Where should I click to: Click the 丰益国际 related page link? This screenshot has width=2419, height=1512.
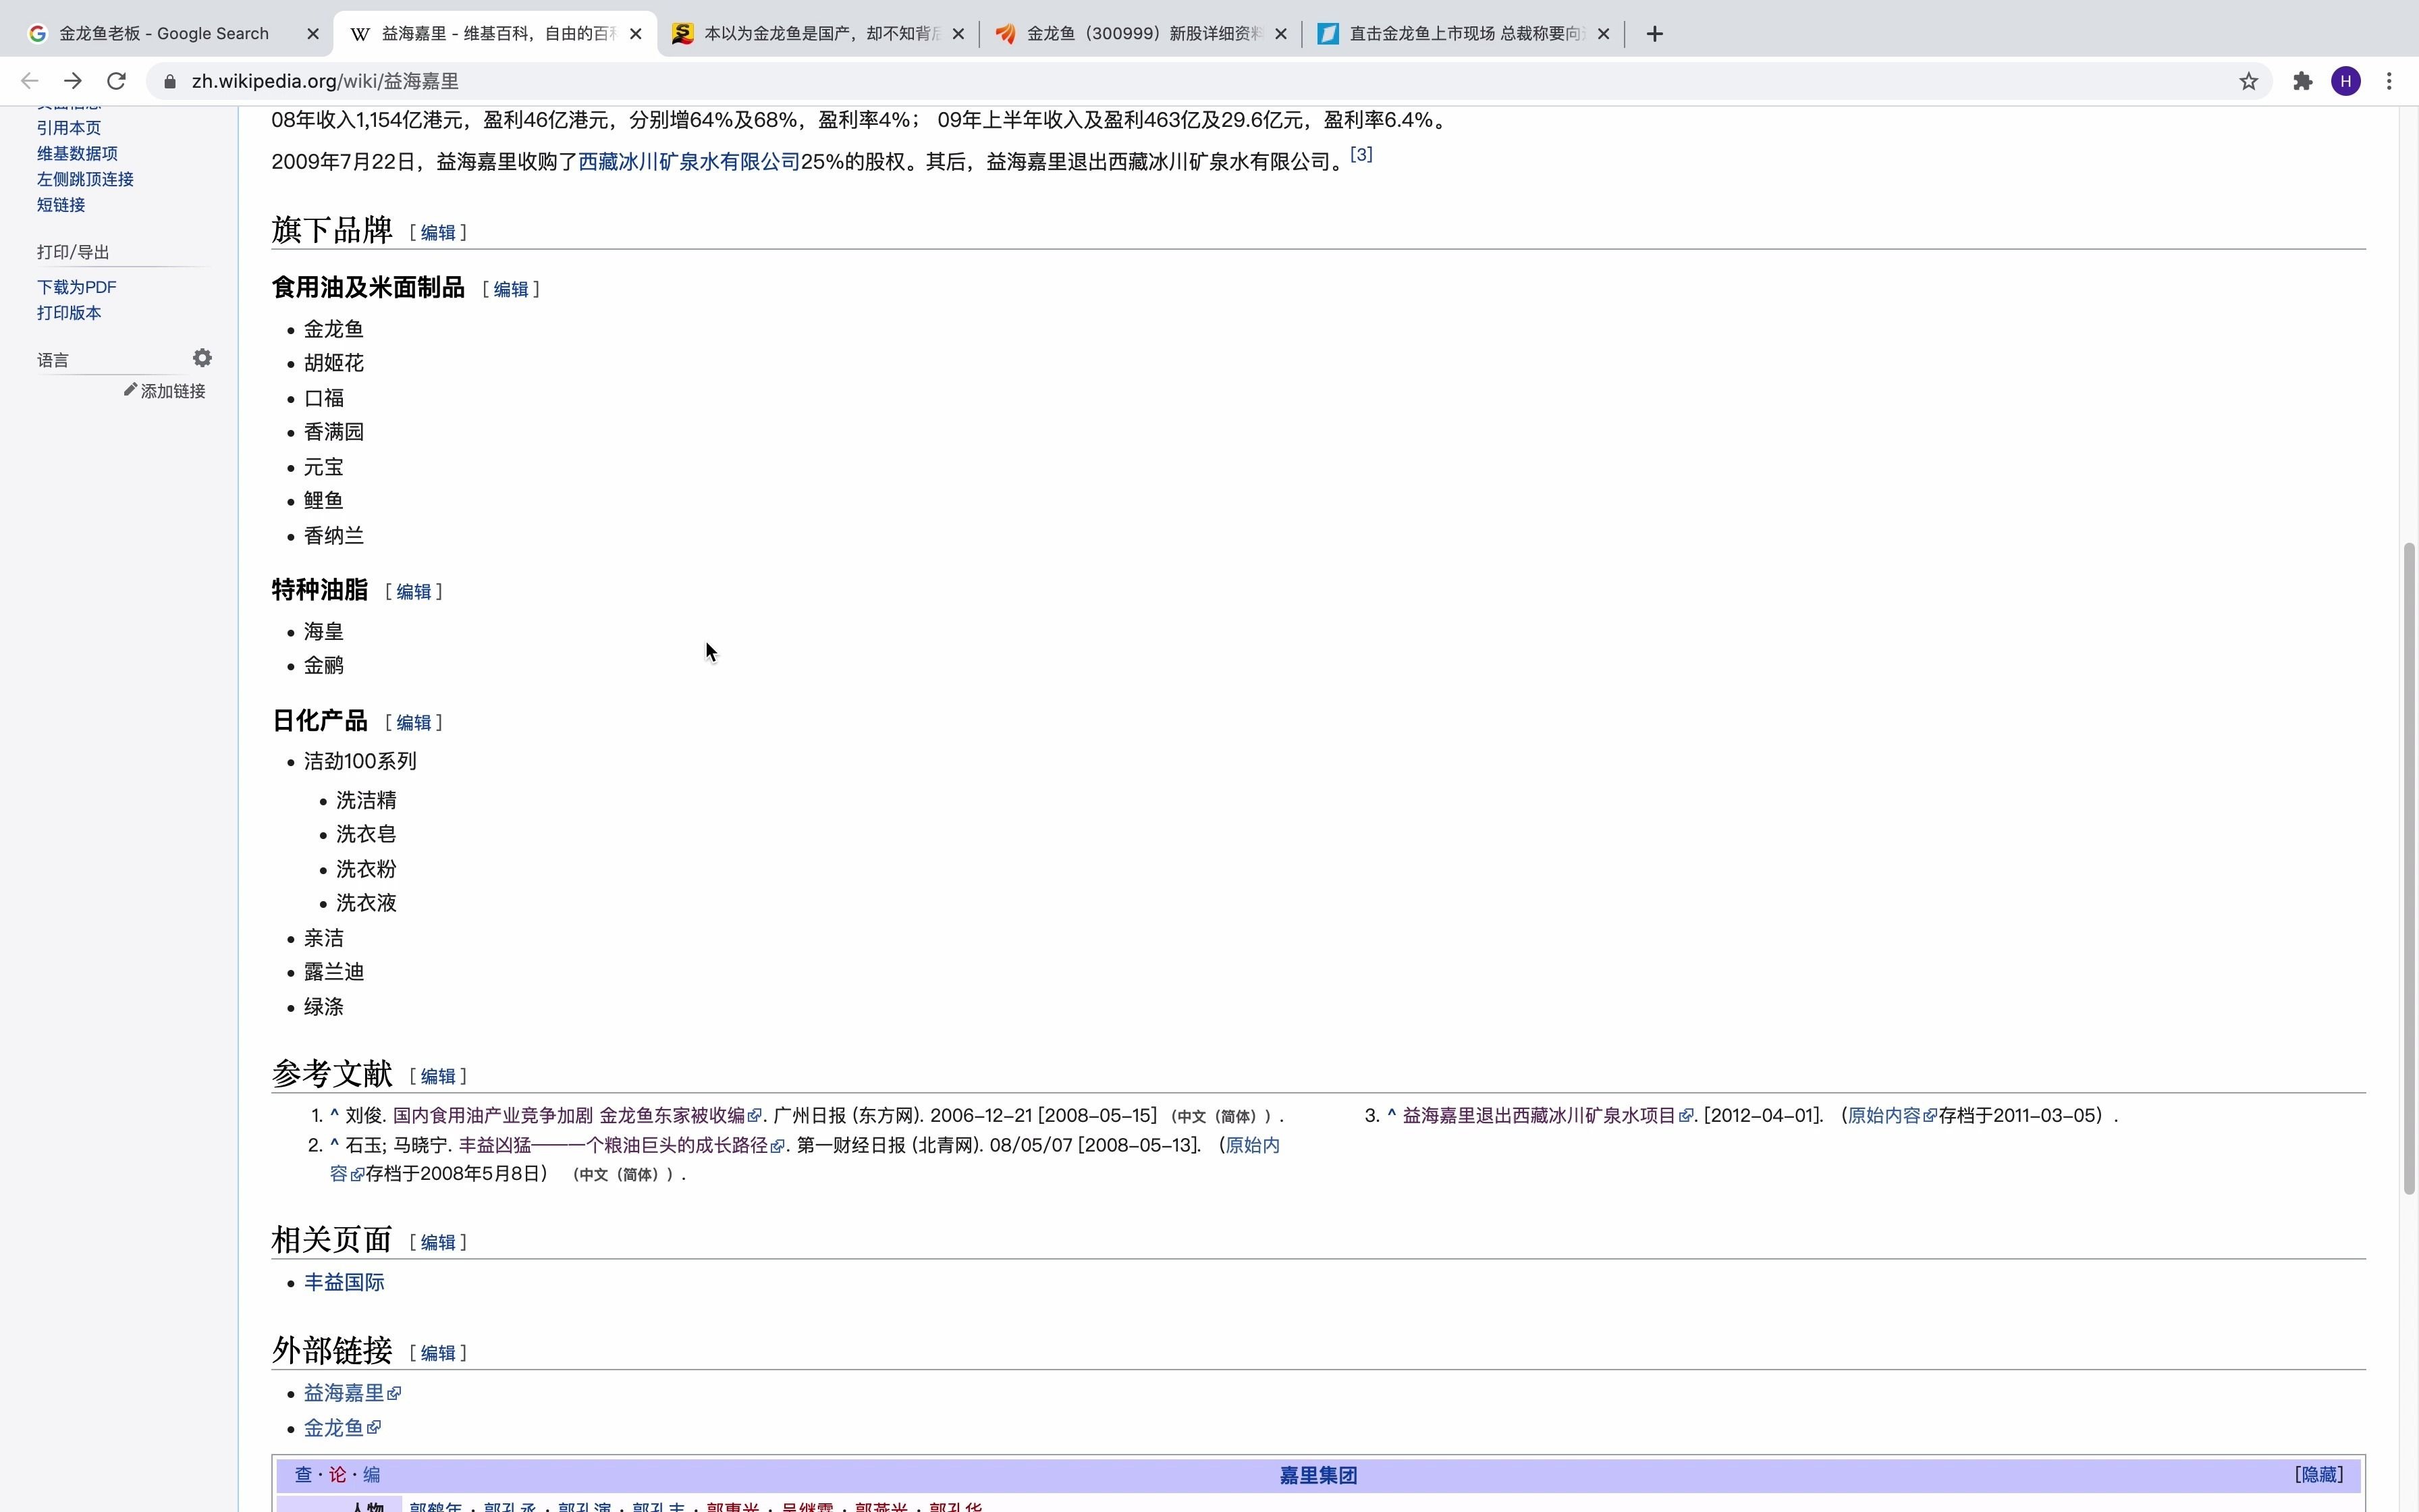tap(343, 1282)
